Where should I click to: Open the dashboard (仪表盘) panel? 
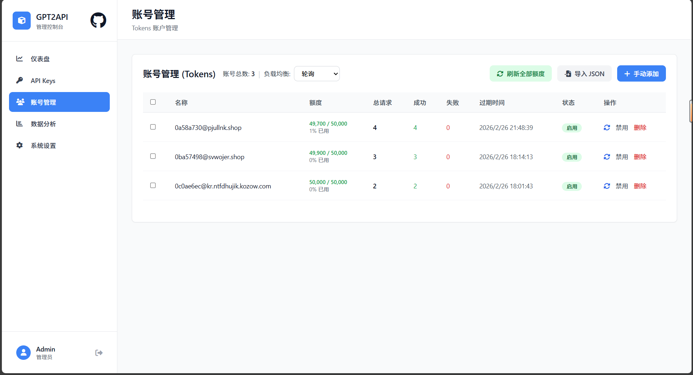tap(40, 59)
